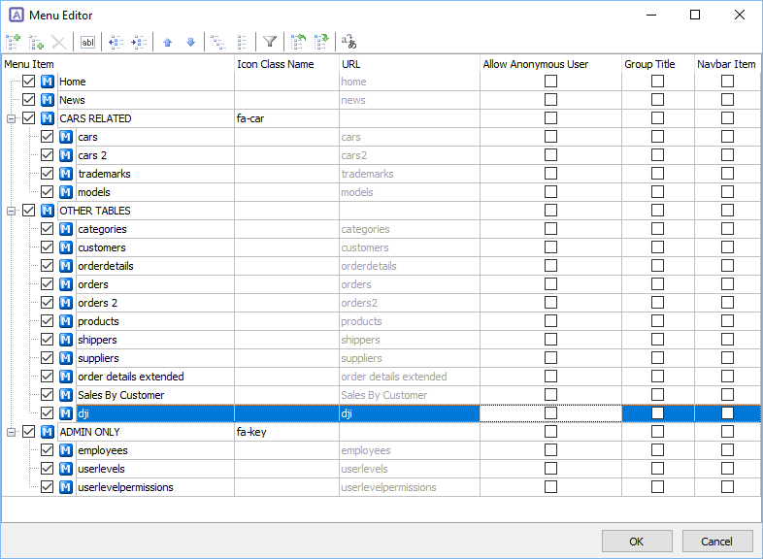Enable Navbar Item for OTHER TABLES
Screen dimensions: 763x559
click(x=727, y=211)
